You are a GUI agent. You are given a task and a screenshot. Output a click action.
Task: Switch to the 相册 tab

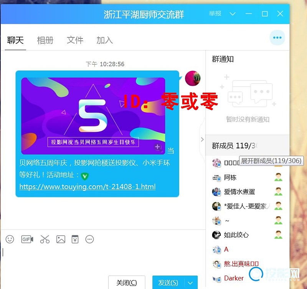pos(45,40)
